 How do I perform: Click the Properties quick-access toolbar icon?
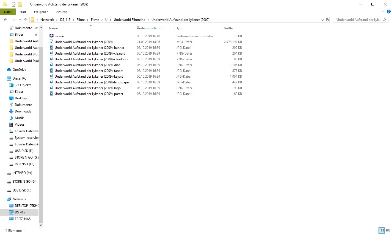[x=14, y=4]
